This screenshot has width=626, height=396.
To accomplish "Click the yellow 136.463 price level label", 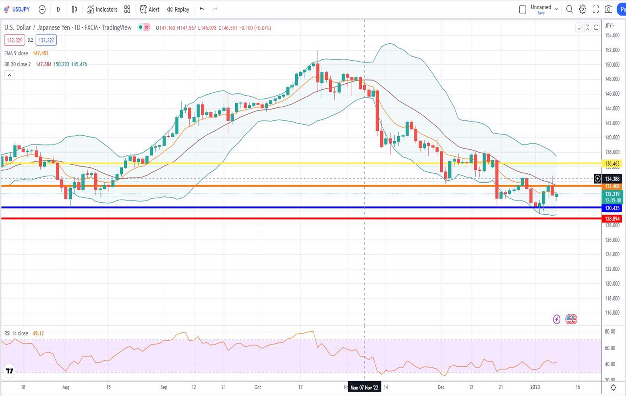I will pyautogui.click(x=612, y=164).
